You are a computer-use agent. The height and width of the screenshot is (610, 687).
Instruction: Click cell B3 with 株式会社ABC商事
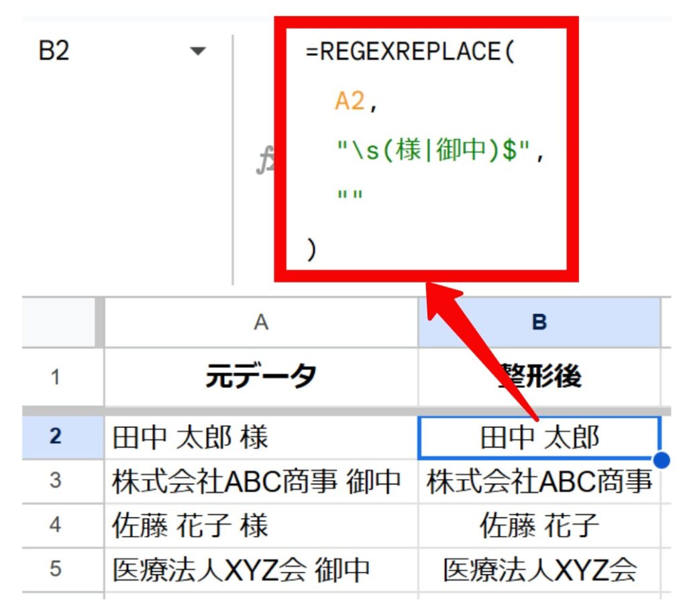pyautogui.click(x=539, y=481)
